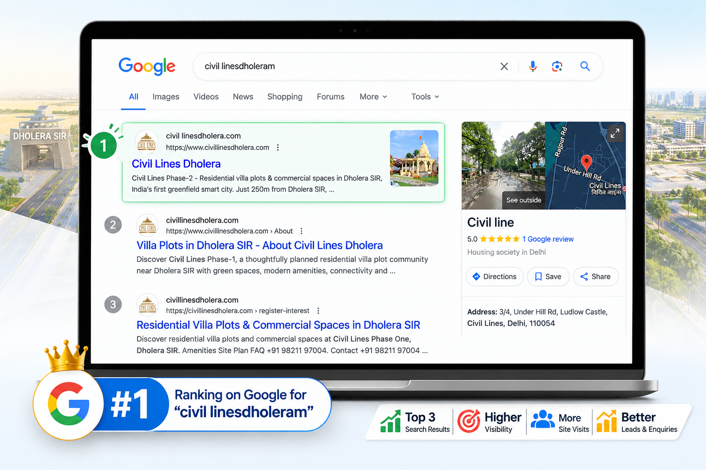Open options for register-interest result
Screen dimensions: 706x470
point(318,311)
